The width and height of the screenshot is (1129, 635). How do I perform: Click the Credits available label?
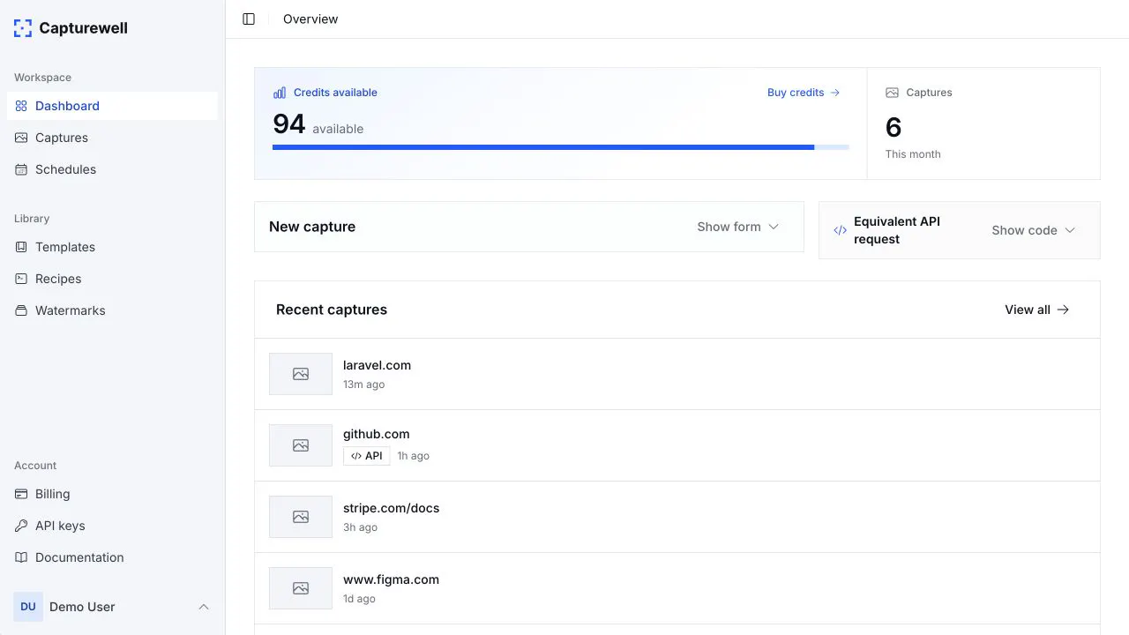click(x=335, y=93)
